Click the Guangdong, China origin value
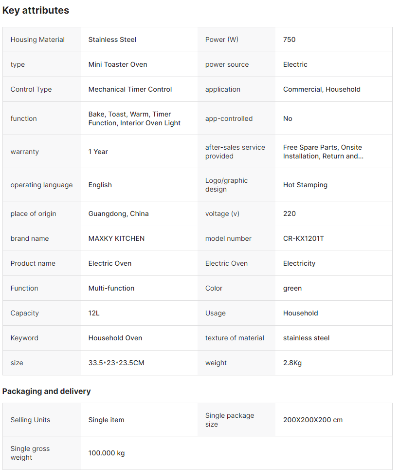 [x=118, y=214]
